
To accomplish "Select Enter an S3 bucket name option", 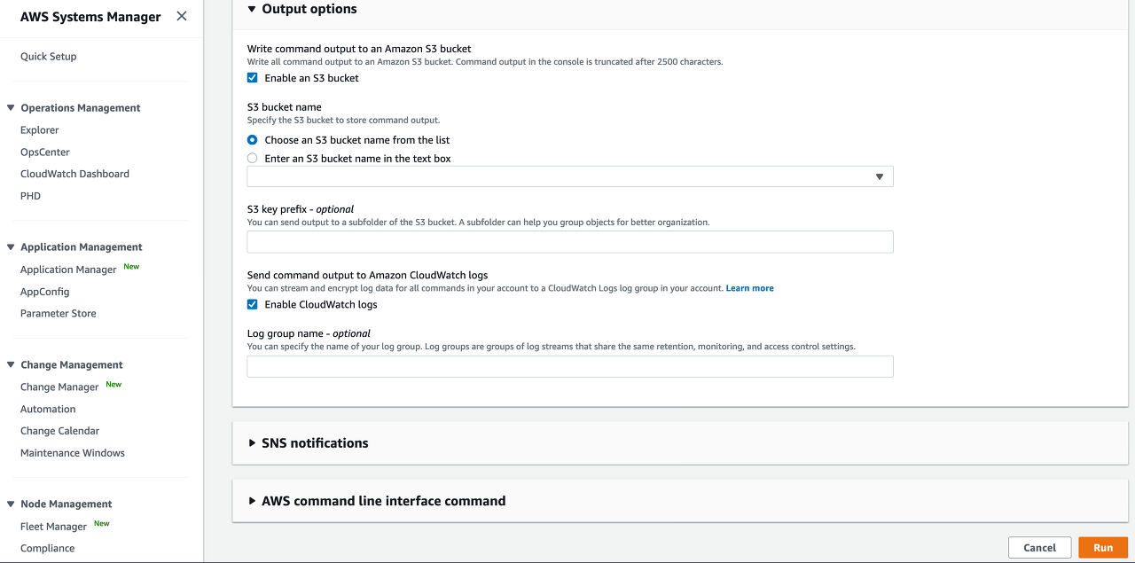I will (253, 159).
